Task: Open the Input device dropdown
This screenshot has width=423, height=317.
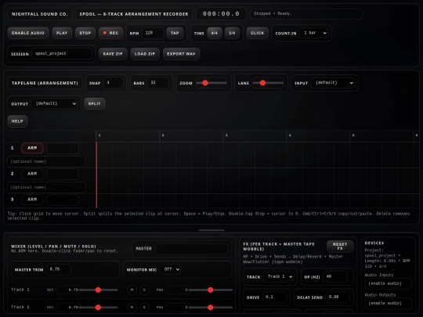Action: coord(333,83)
